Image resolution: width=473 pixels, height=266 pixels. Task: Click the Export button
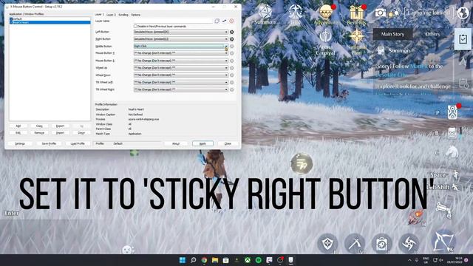[60, 126]
